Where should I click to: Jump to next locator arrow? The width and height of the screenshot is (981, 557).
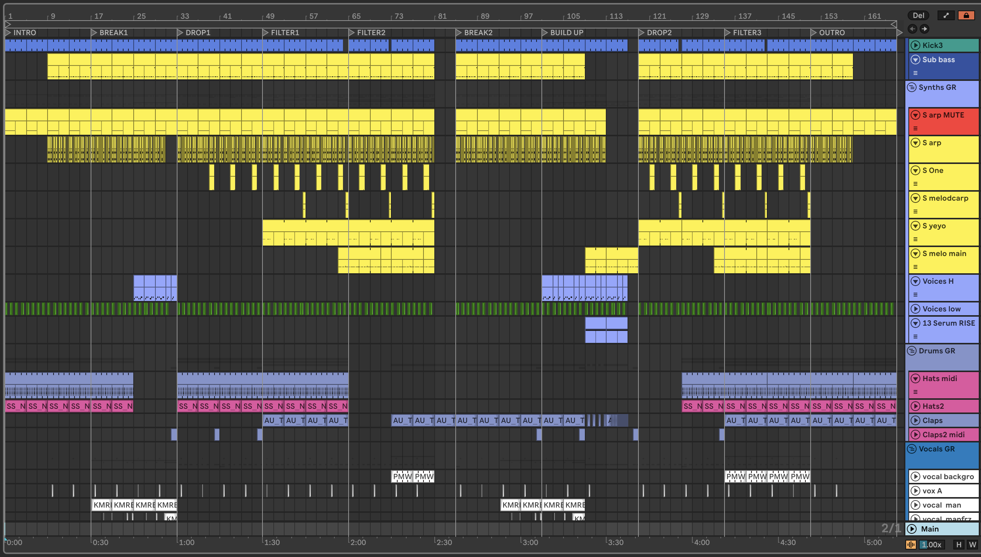click(x=924, y=29)
